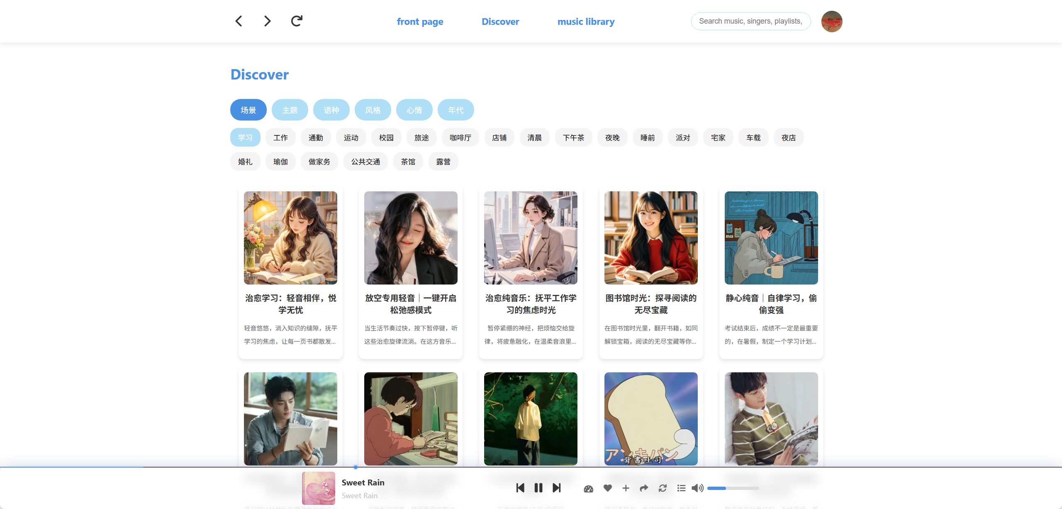Open the music library tab
This screenshot has height=509, width=1062.
click(x=586, y=22)
